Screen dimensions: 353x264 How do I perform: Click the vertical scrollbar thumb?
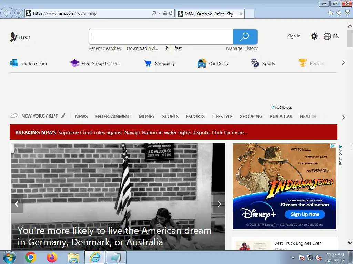350,38
